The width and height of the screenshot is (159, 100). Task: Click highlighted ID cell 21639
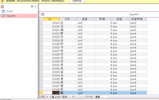[51, 93]
